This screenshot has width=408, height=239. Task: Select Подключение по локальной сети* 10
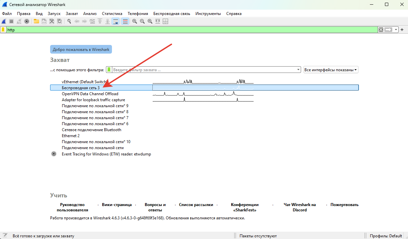tap(204, 142)
